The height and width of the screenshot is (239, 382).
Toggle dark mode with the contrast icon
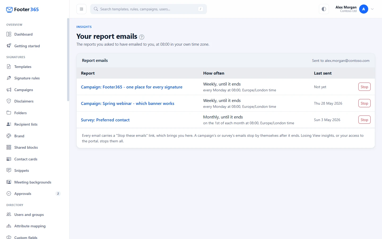(x=324, y=9)
